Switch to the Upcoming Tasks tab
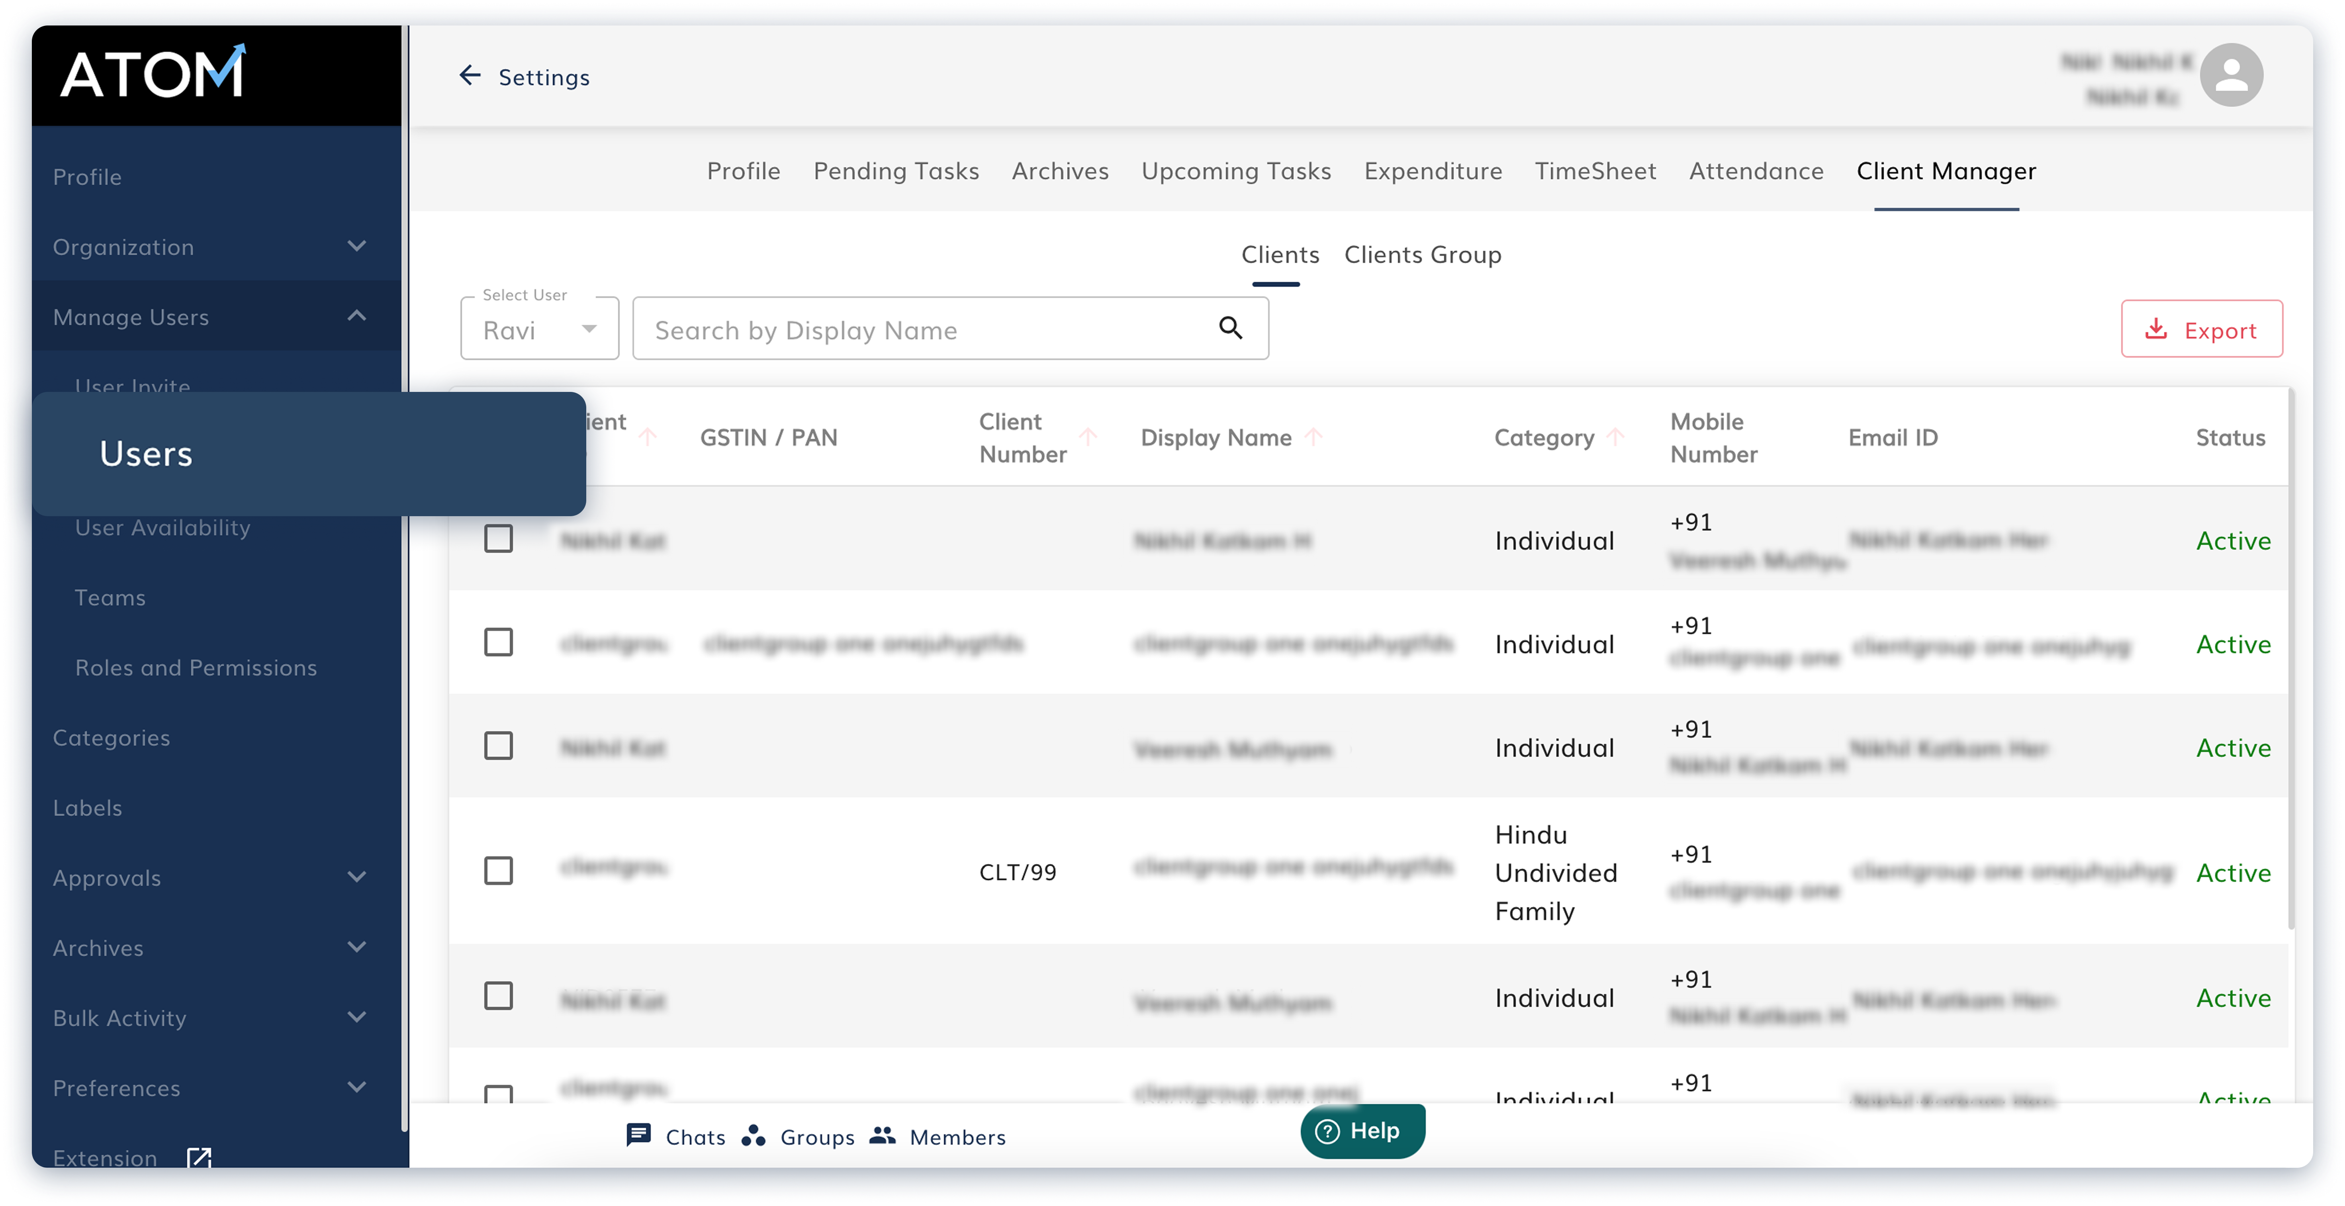 click(1236, 171)
